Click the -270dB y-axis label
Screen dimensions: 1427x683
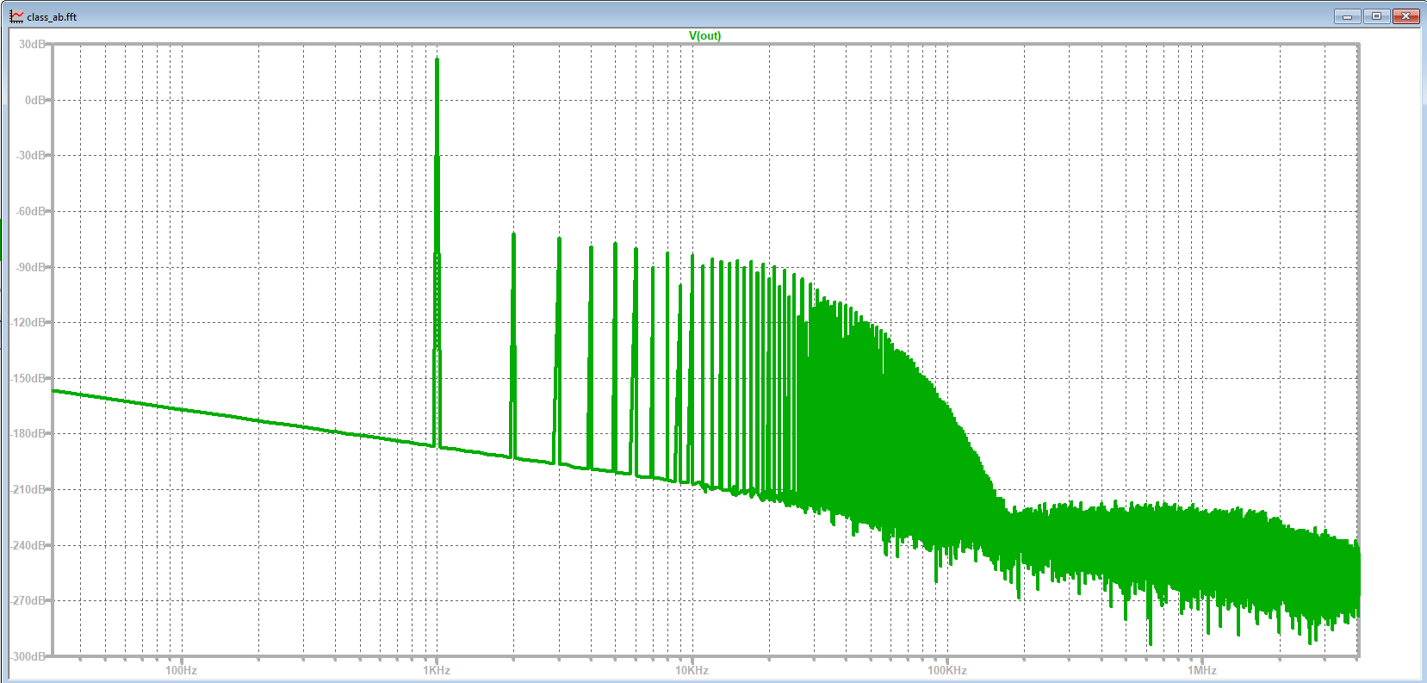28,600
